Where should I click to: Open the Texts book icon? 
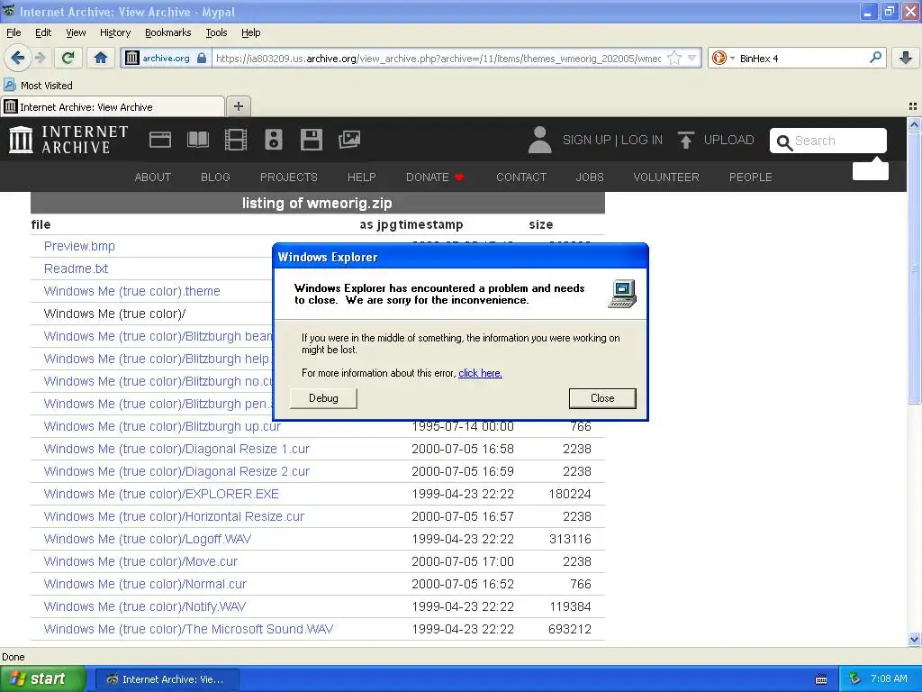click(x=197, y=140)
